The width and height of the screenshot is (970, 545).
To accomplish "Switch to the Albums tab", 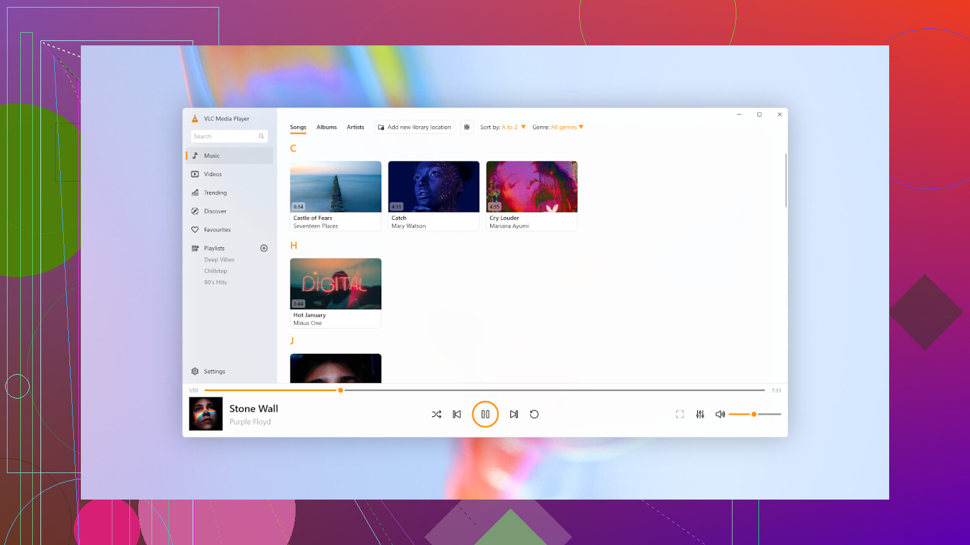I will [326, 127].
